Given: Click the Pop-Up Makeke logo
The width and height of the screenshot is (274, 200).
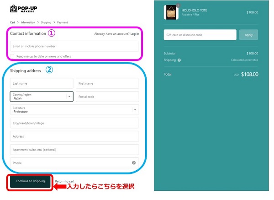Looking at the screenshot, I should coord(24,9).
